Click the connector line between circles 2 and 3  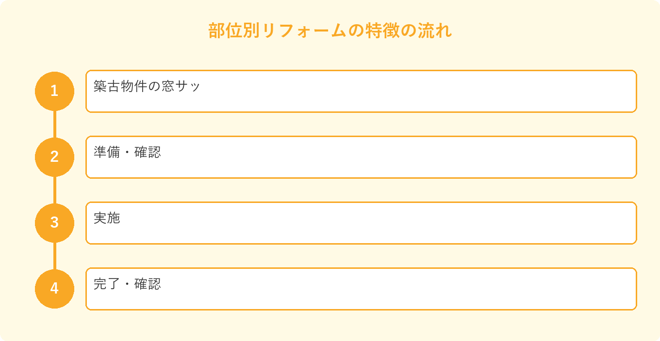(54, 190)
